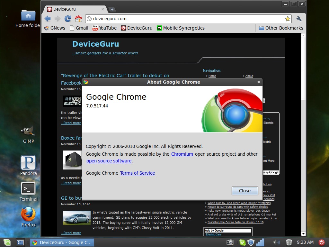
Task: Expand the Other Bookmarks folder
Action: tap(281, 28)
